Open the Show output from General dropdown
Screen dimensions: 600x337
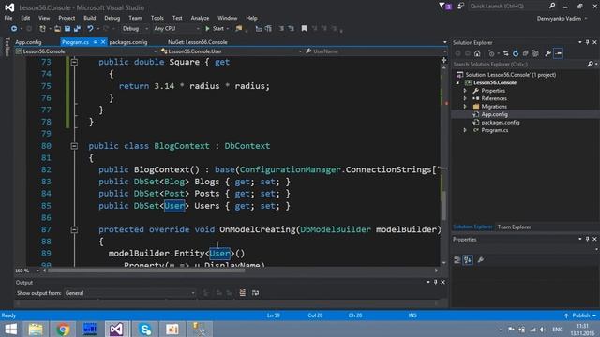pos(129,293)
